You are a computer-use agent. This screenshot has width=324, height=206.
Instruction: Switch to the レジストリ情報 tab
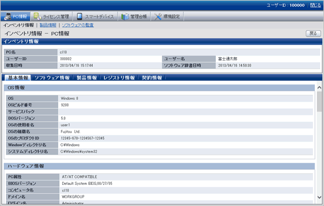(119, 78)
